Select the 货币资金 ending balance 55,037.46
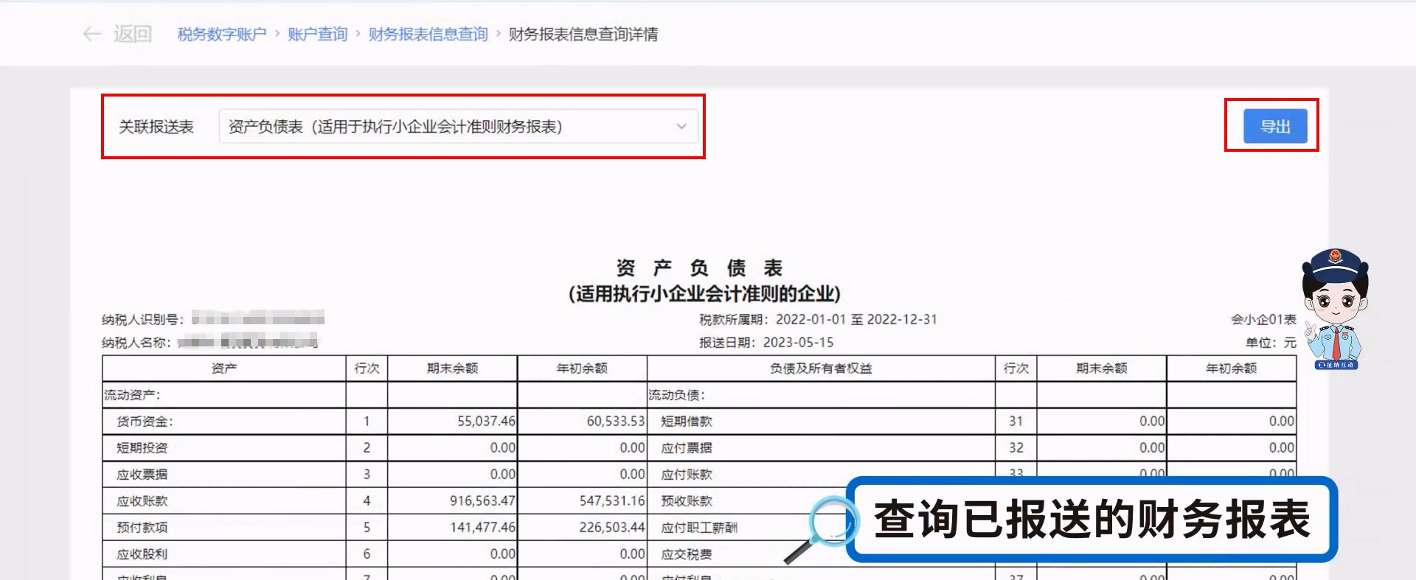 (x=486, y=422)
